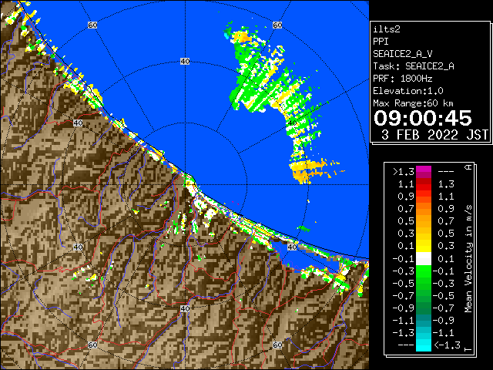Viewport: 493px width, 370px height.
Task: Click the 'Task: SEAICE2_A' line
Action: [x=414, y=66]
